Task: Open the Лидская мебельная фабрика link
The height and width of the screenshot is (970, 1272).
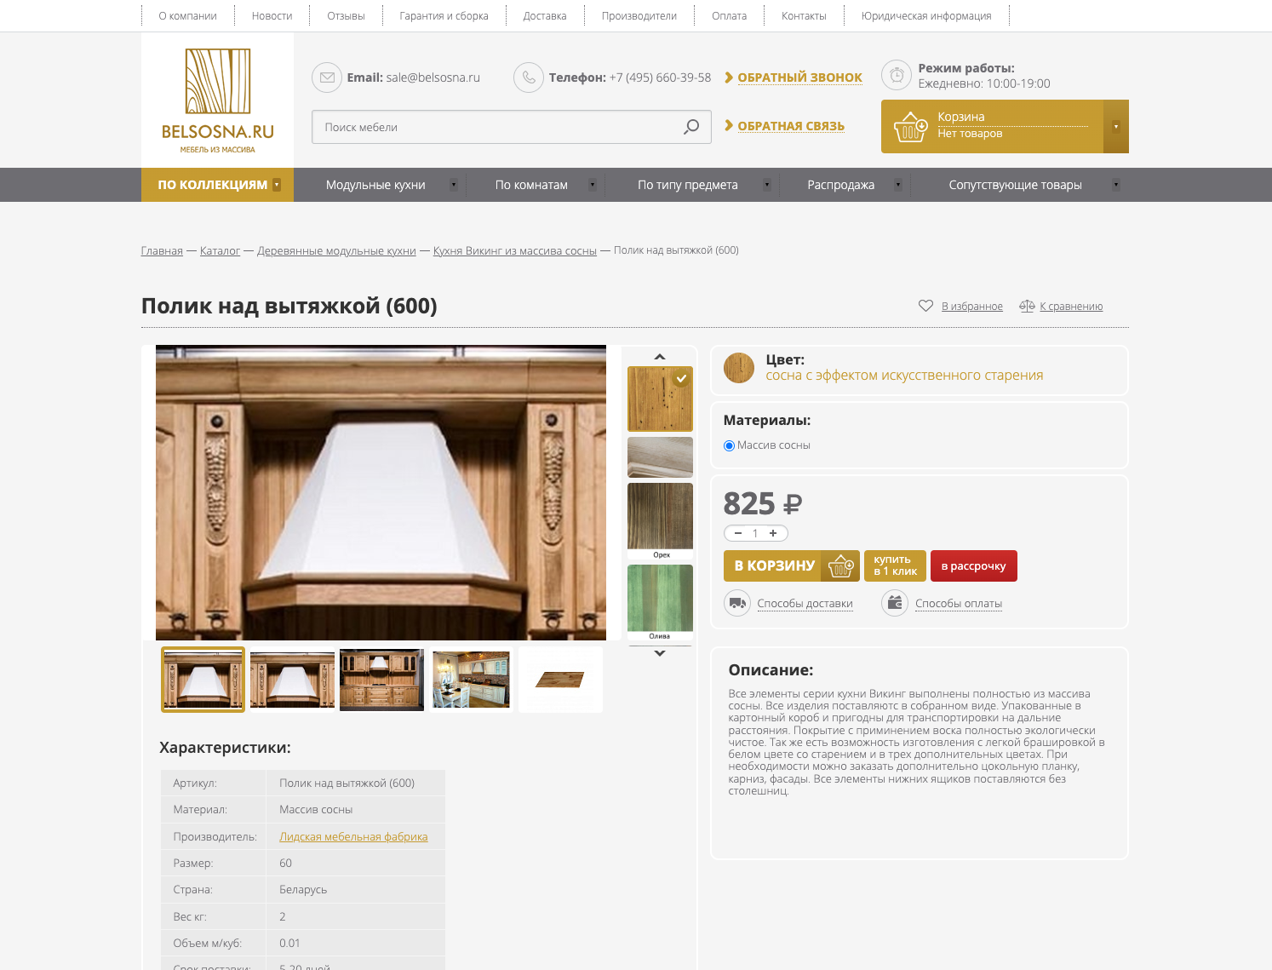Action: tap(353, 836)
